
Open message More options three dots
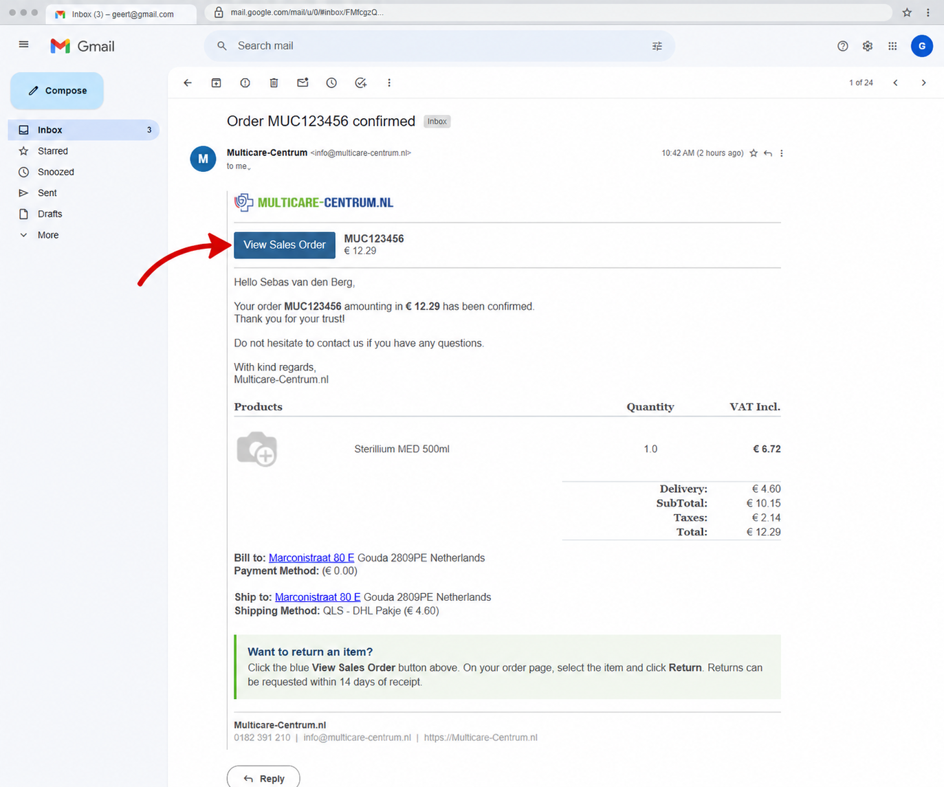click(782, 153)
